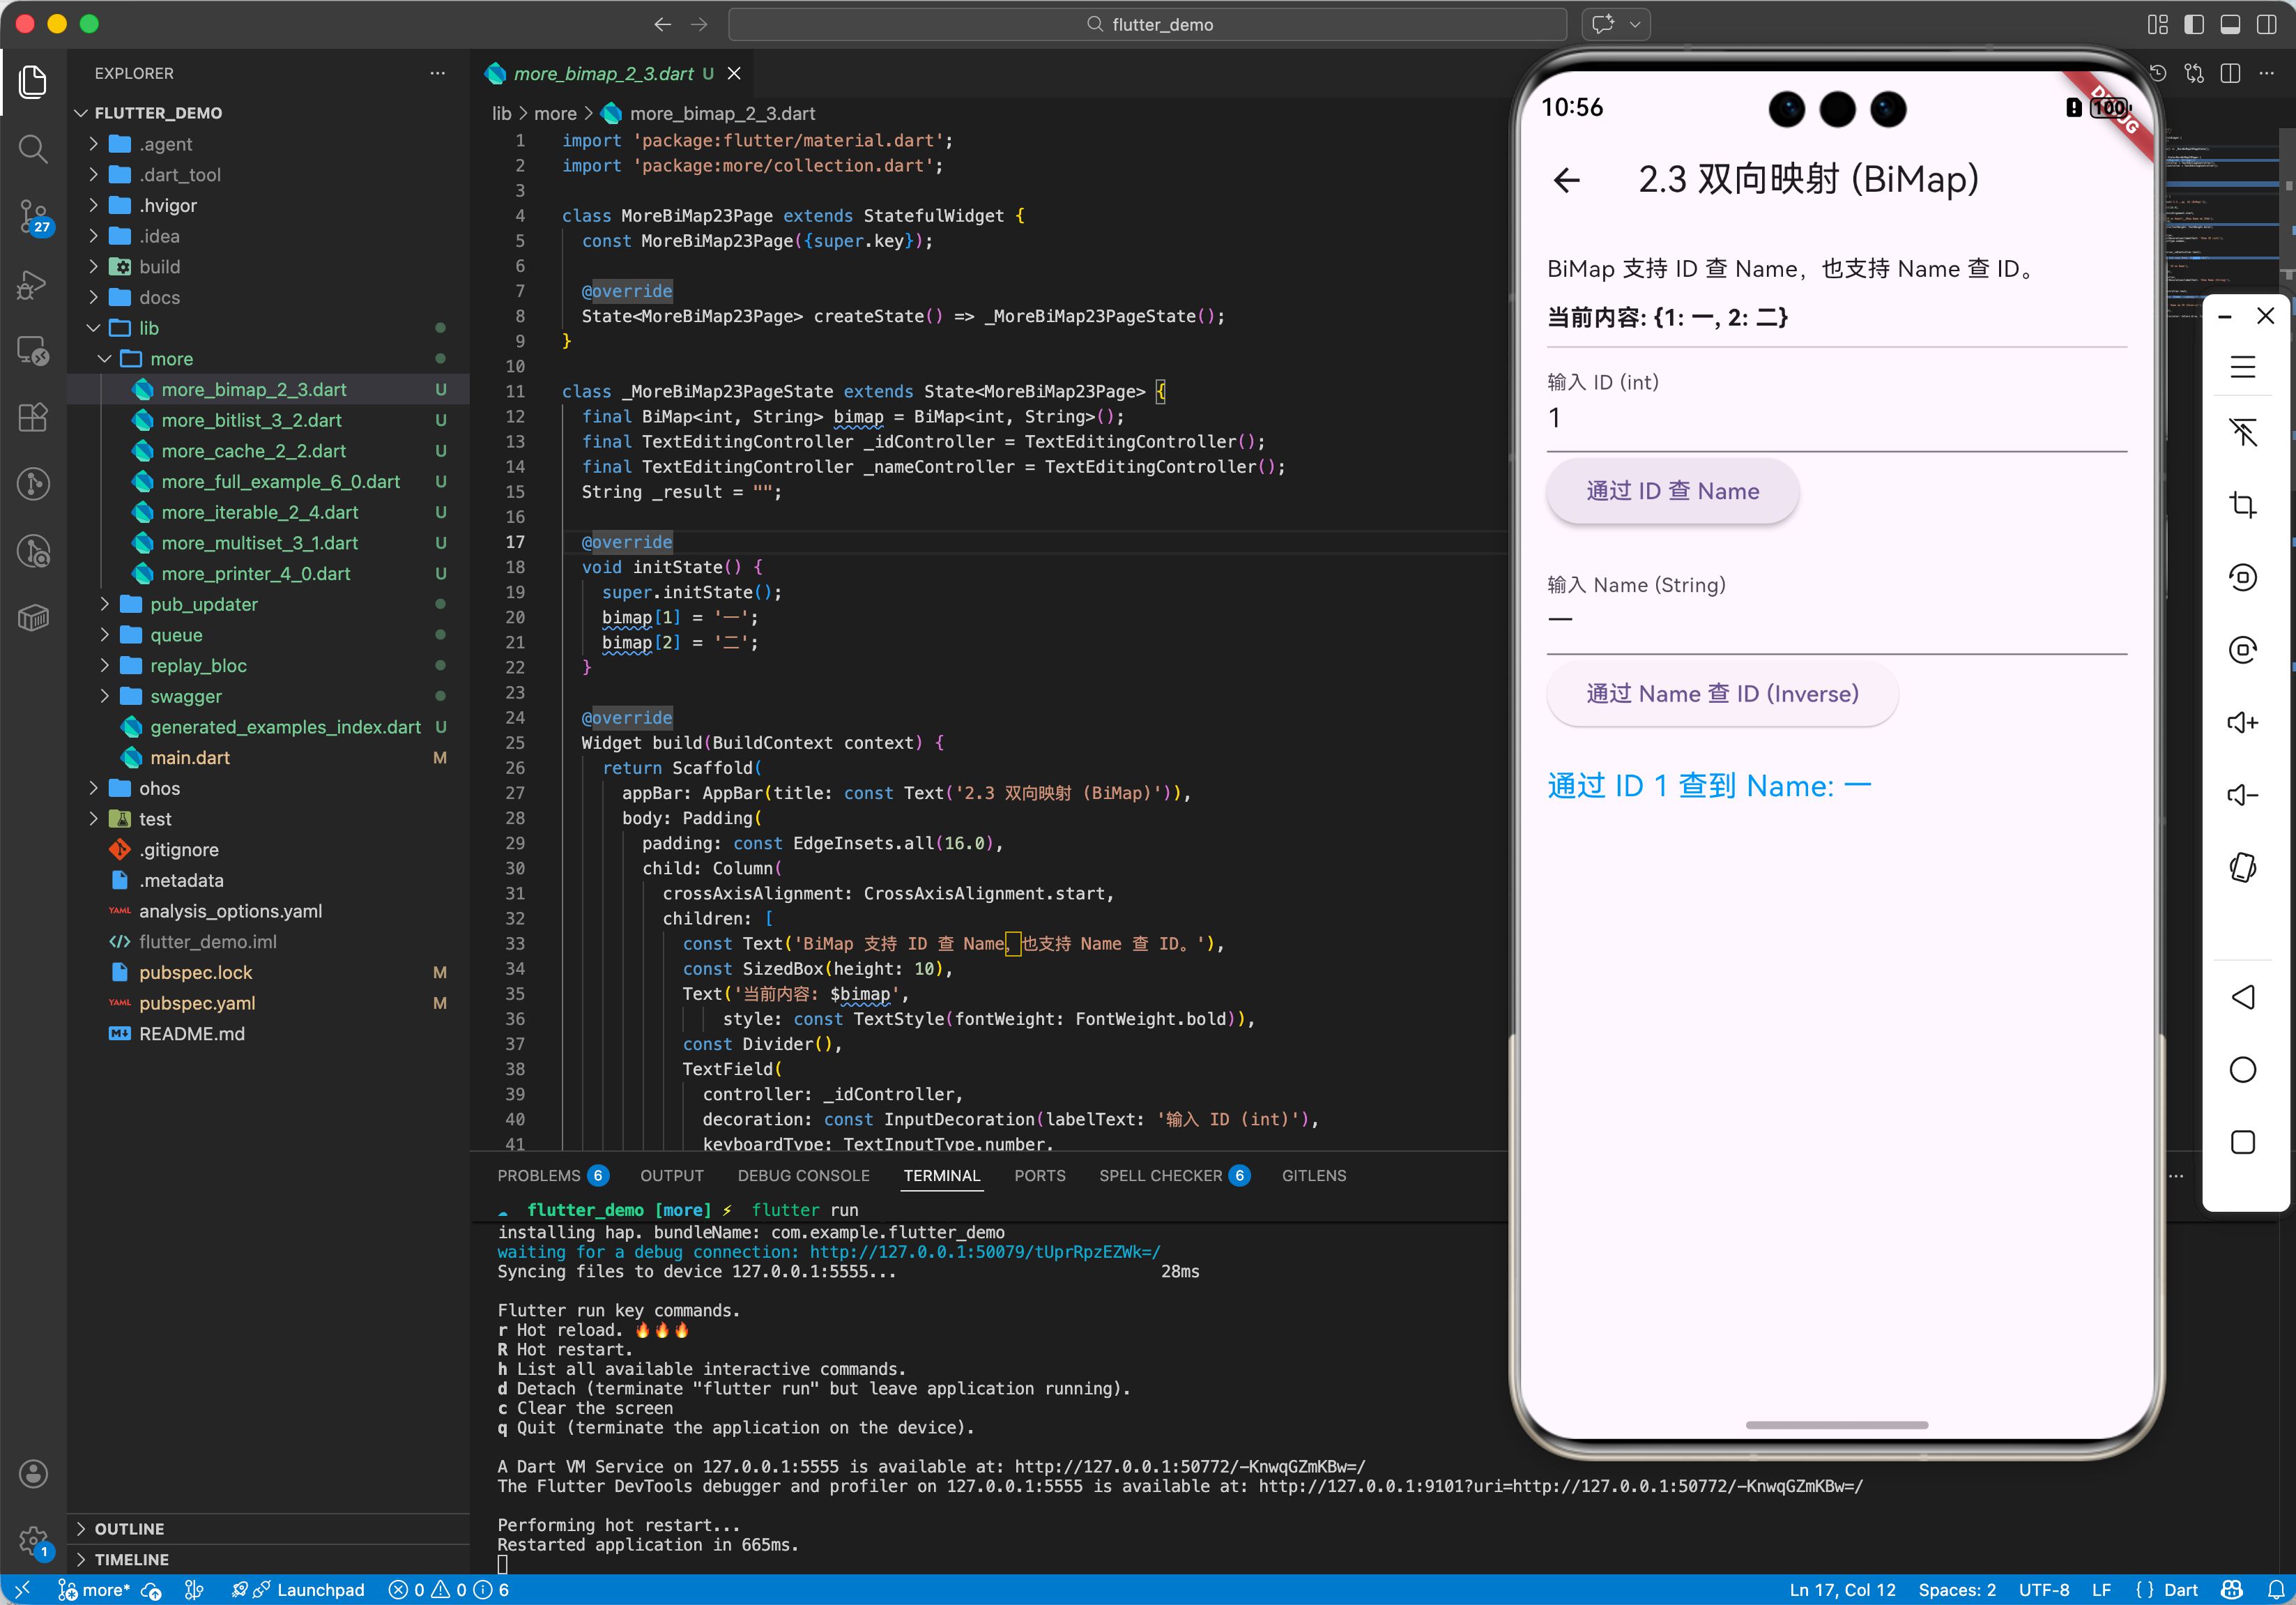Open the Manage settings gear icon

pos(33,1540)
